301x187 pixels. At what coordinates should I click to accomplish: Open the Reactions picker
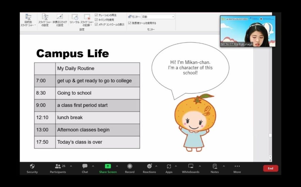(149, 168)
